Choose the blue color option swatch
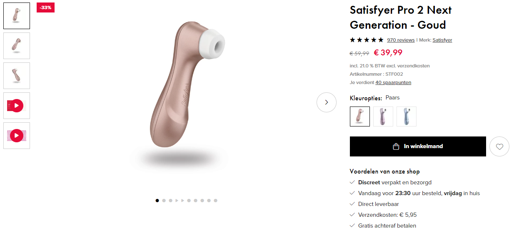The height and width of the screenshot is (233, 514). coord(407,116)
